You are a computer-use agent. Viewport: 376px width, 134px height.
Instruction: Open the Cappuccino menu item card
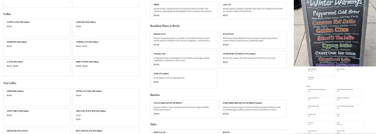(37, 28)
